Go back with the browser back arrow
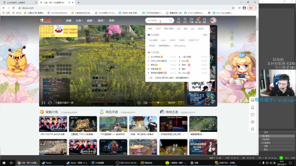 coord(4,8)
